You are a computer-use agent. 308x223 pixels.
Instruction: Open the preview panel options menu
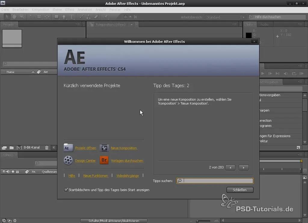point(300,65)
